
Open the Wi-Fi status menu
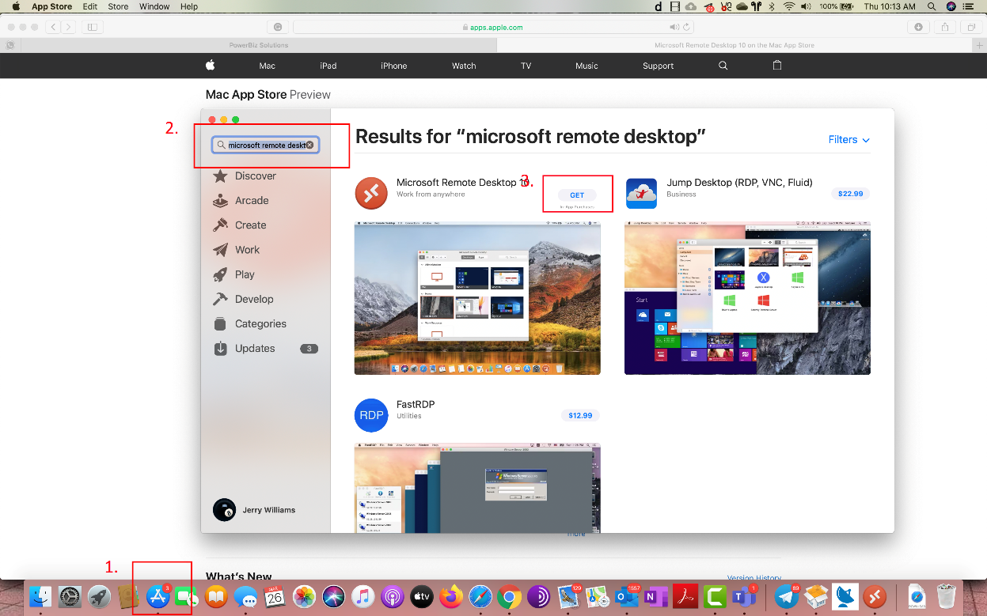[x=788, y=6]
